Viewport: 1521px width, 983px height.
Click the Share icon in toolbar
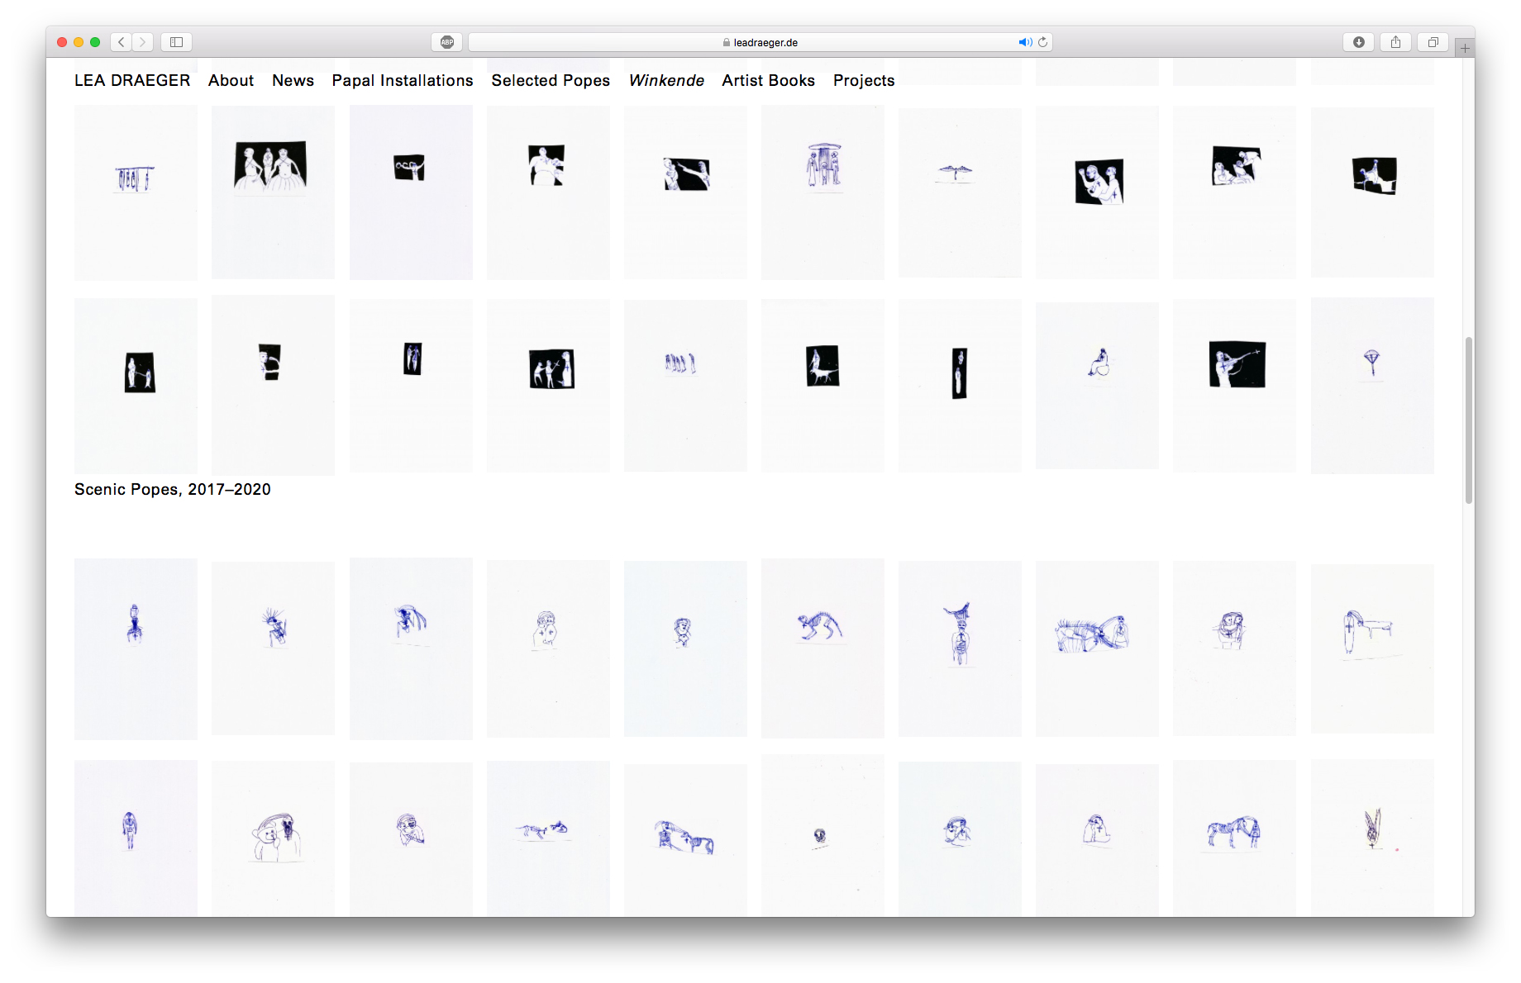tap(1395, 42)
